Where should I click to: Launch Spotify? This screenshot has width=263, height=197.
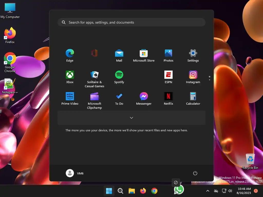point(119,77)
